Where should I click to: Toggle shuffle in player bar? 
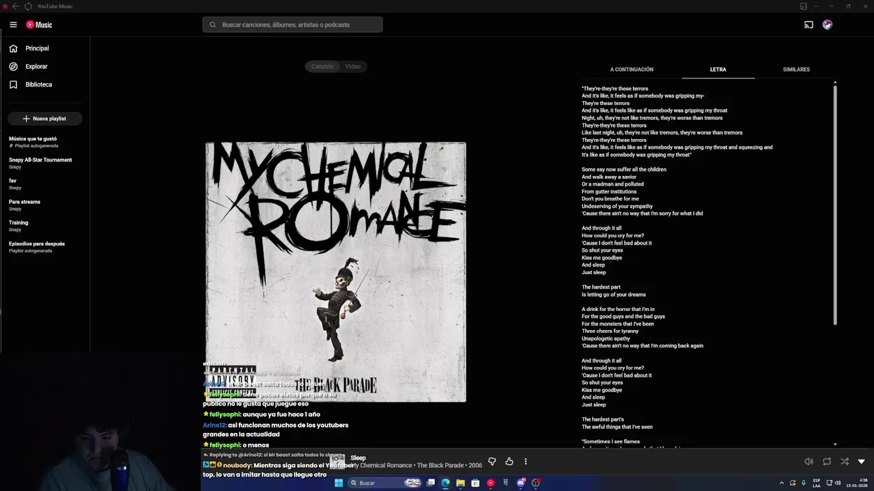point(845,462)
